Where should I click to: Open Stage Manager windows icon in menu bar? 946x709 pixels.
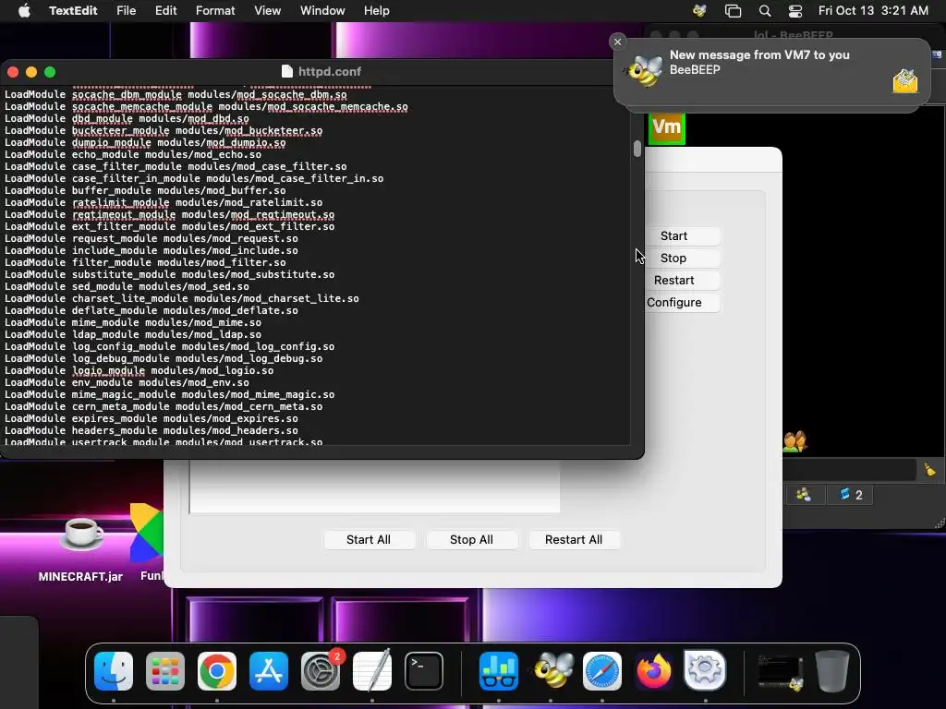pos(733,11)
